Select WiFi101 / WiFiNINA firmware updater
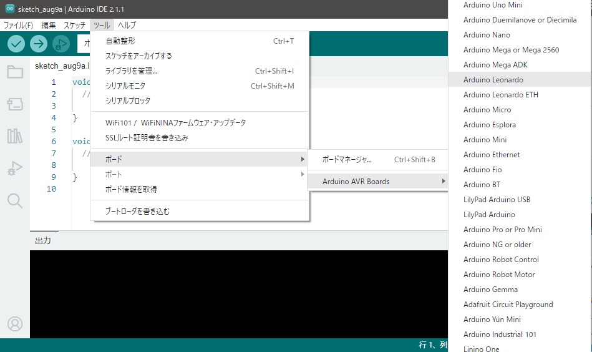This screenshot has height=352, width=592. pyautogui.click(x=200, y=123)
